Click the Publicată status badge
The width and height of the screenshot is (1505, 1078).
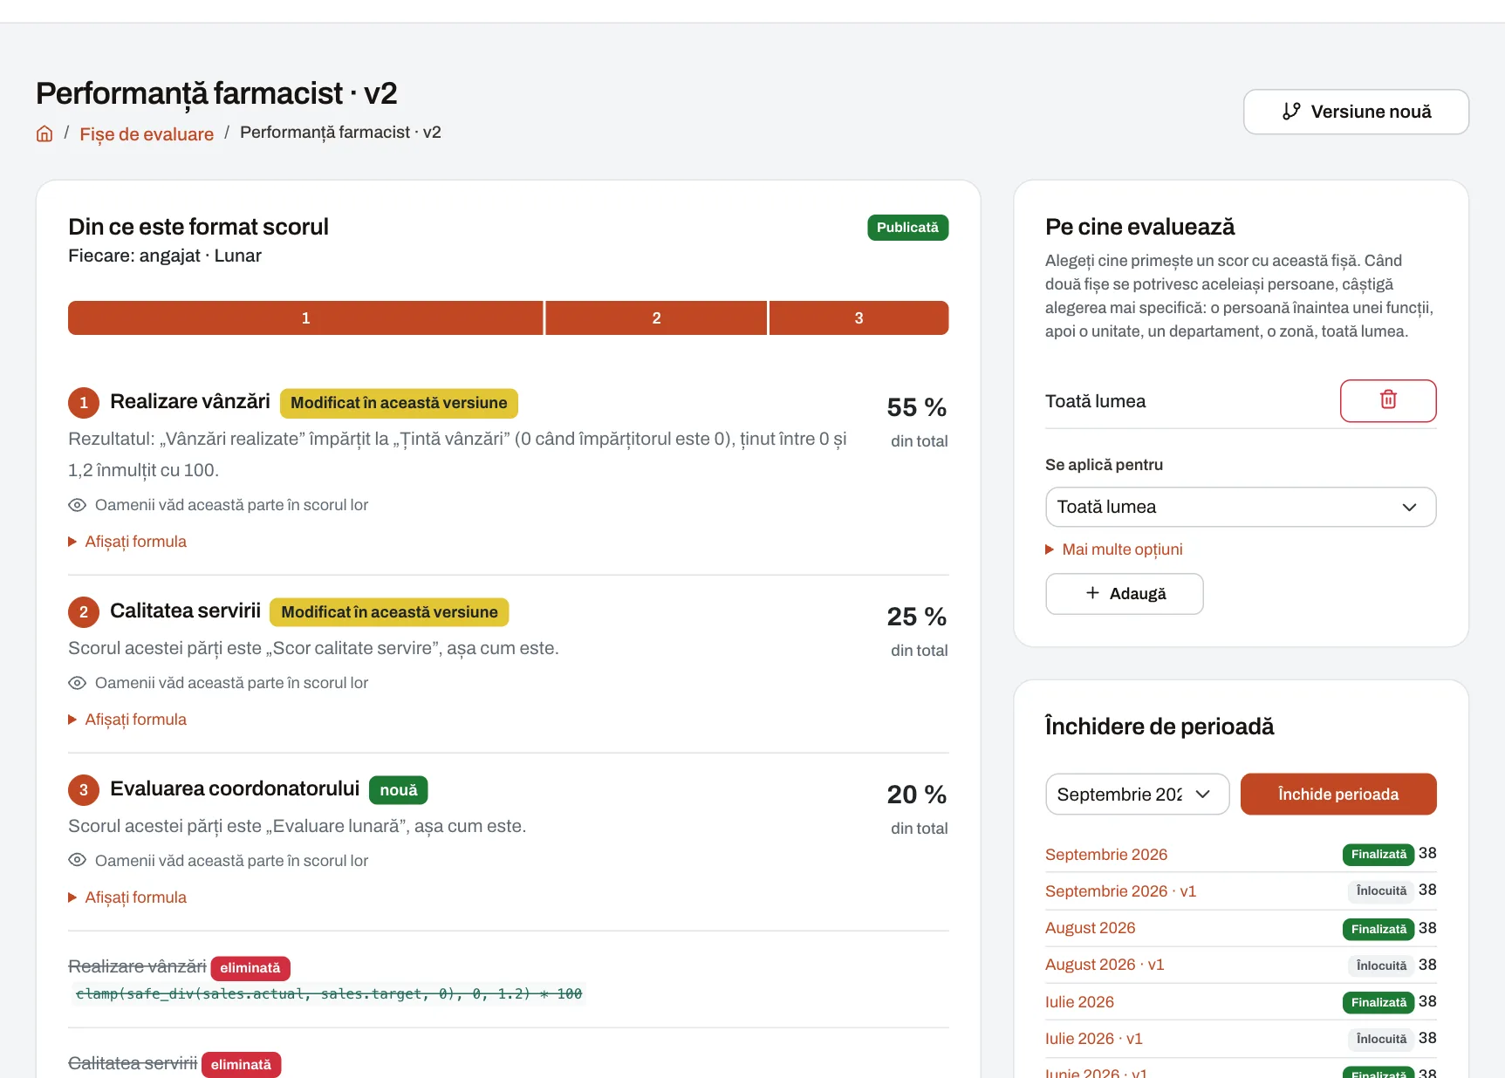[x=907, y=228]
